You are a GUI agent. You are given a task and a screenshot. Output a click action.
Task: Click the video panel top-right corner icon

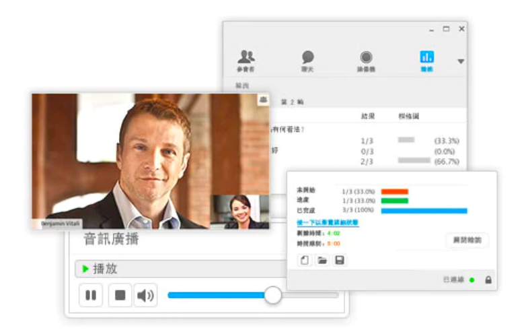point(262,100)
